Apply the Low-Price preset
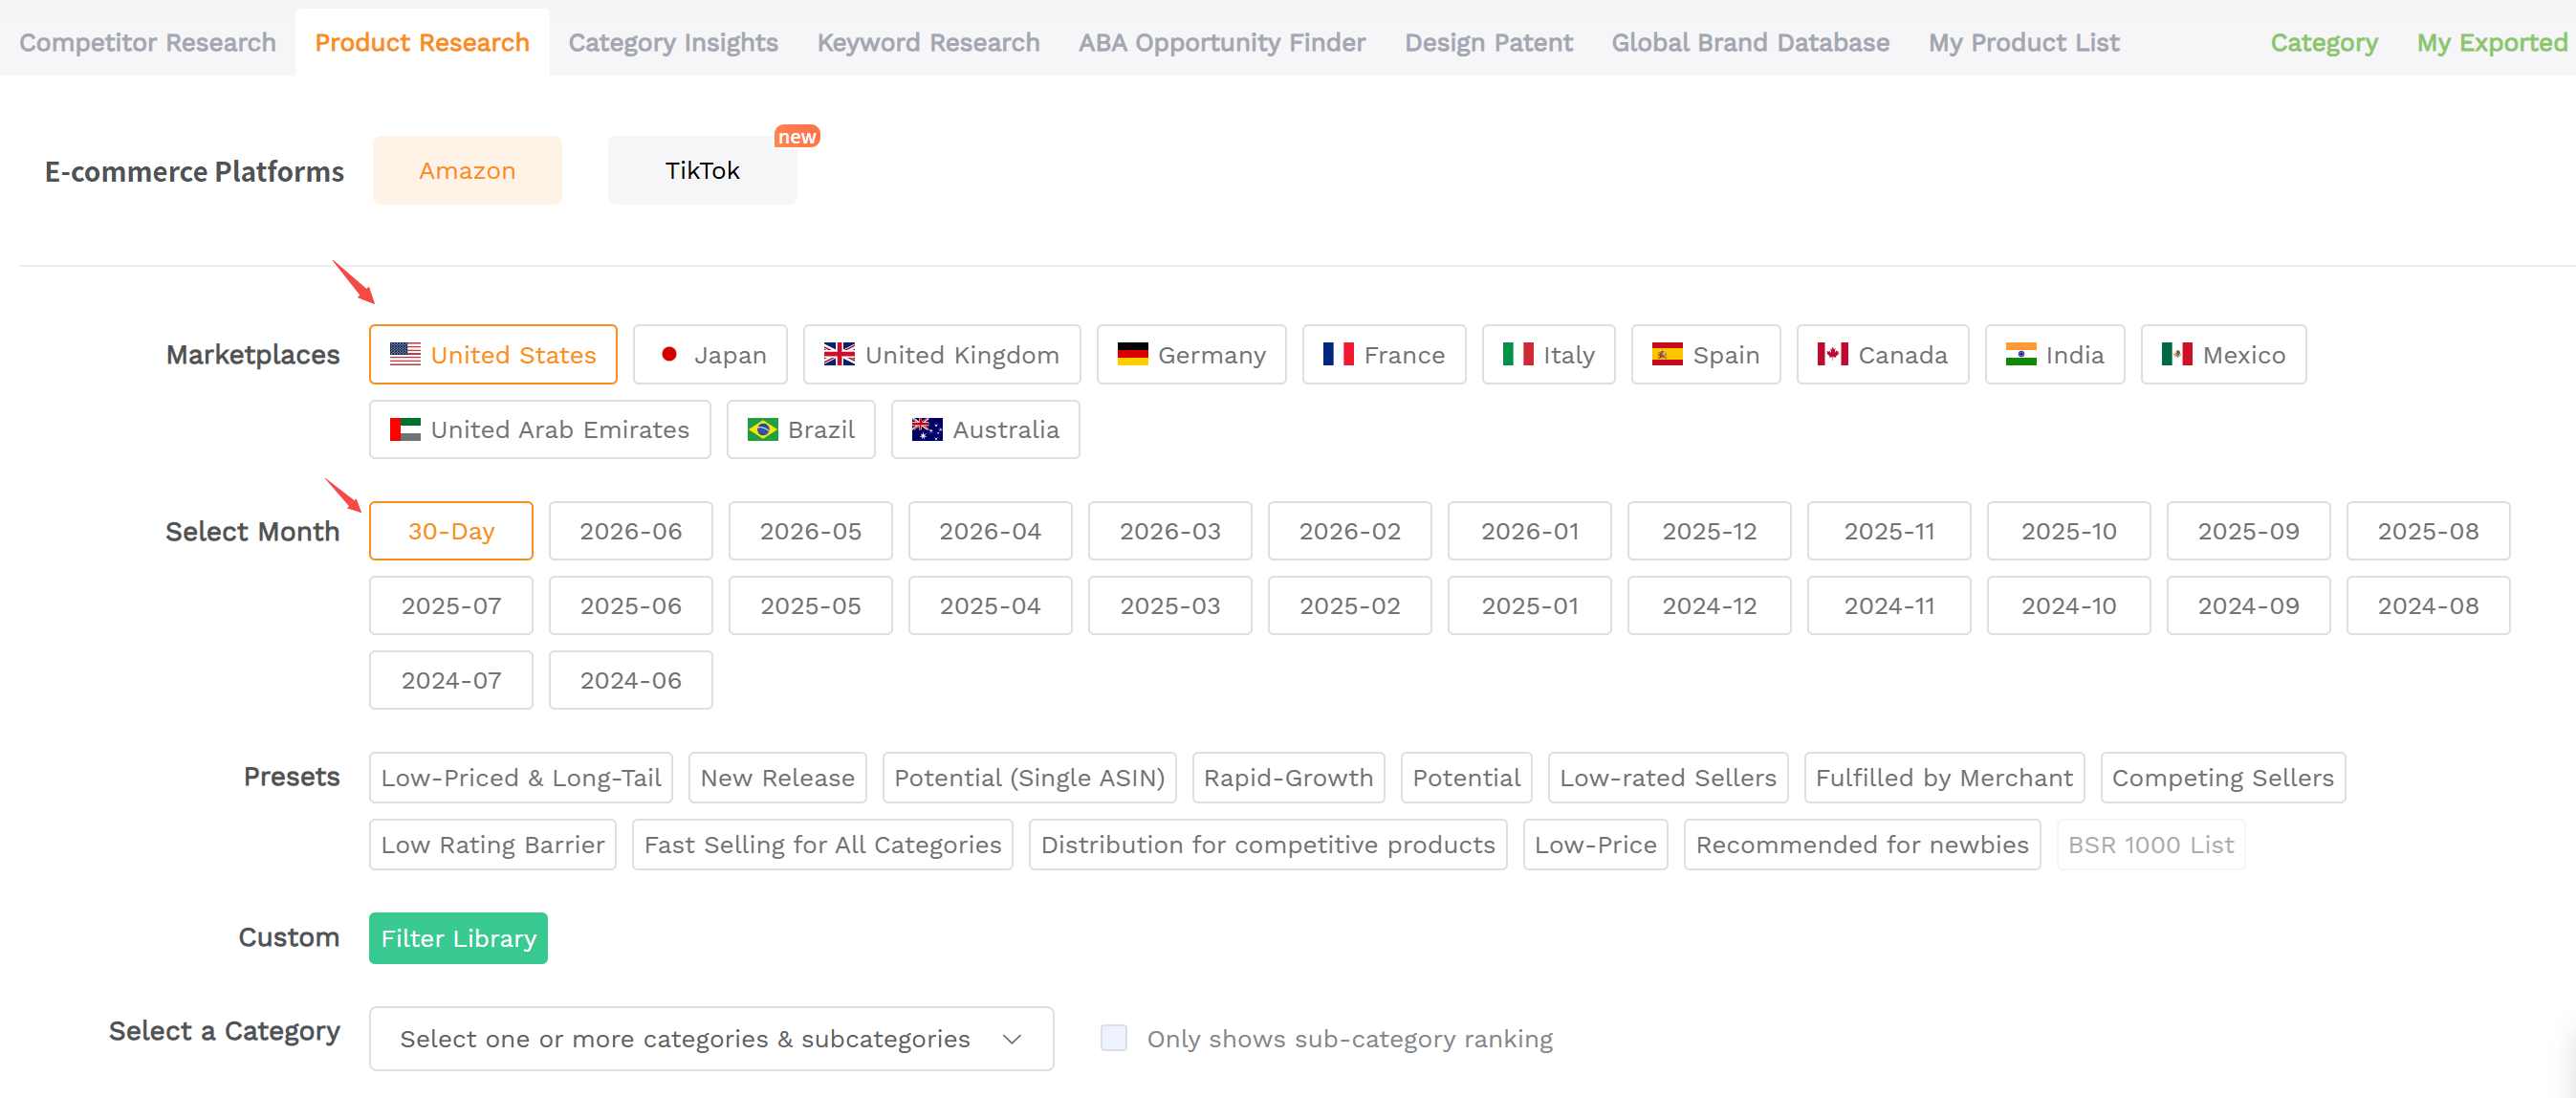 coord(1595,845)
